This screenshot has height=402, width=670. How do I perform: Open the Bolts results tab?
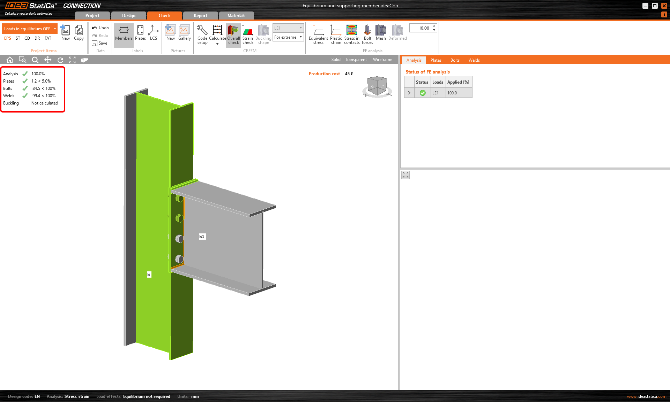click(455, 60)
